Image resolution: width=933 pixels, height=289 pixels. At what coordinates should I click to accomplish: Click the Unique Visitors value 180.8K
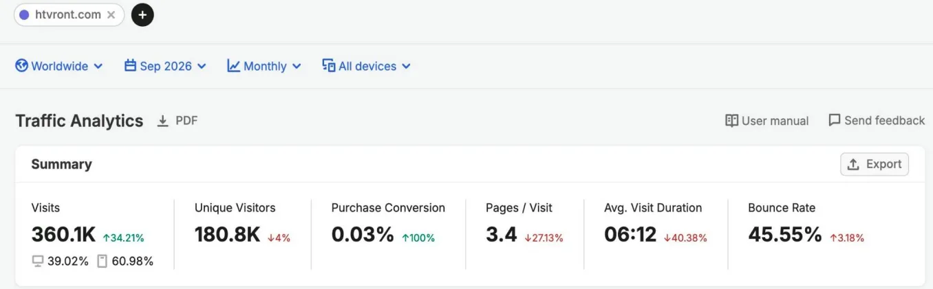(227, 235)
